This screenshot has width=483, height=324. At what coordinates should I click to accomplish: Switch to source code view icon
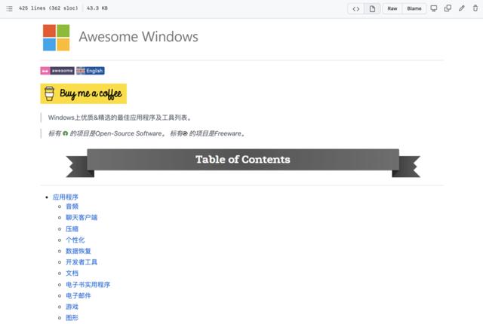pyautogui.click(x=356, y=8)
